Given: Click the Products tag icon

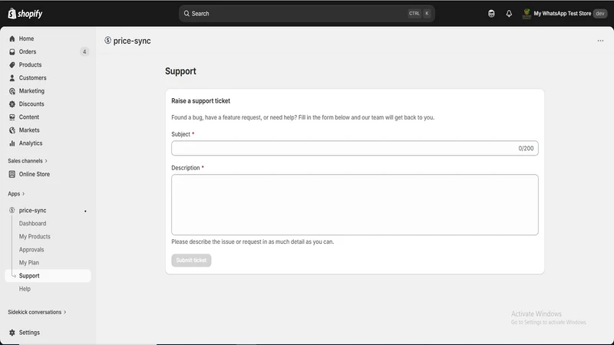Looking at the screenshot, I should [12, 65].
